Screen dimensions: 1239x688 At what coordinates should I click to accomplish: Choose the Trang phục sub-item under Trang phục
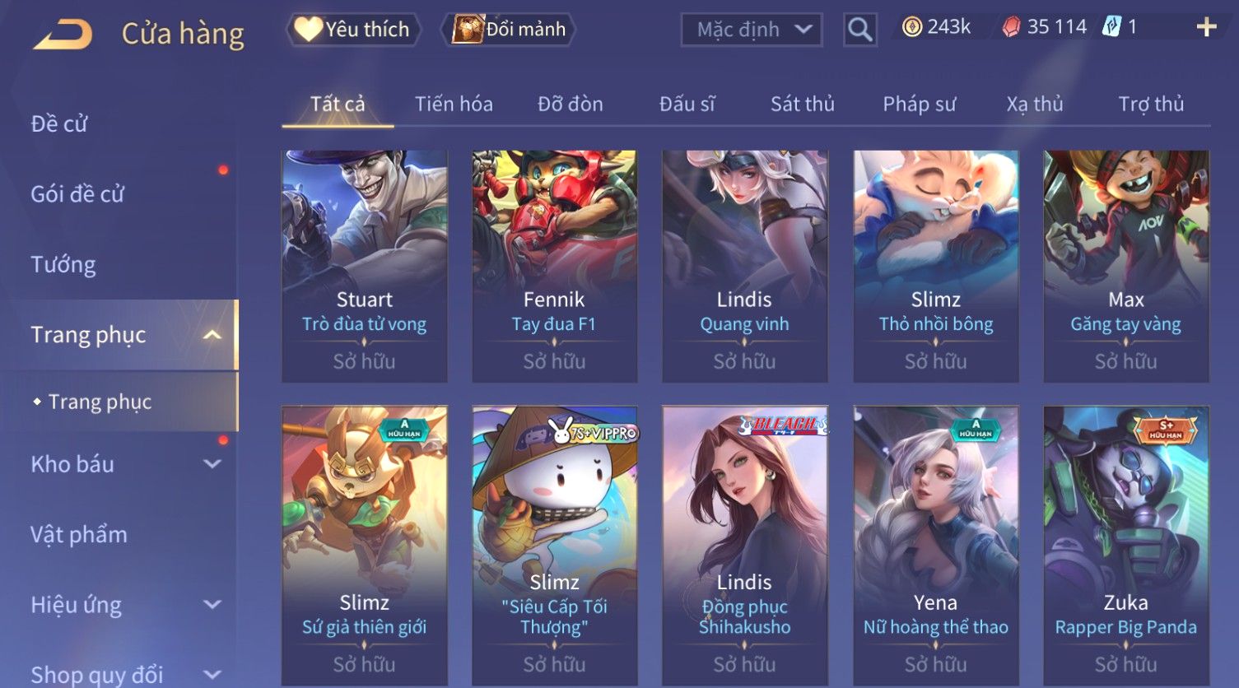(x=100, y=402)
